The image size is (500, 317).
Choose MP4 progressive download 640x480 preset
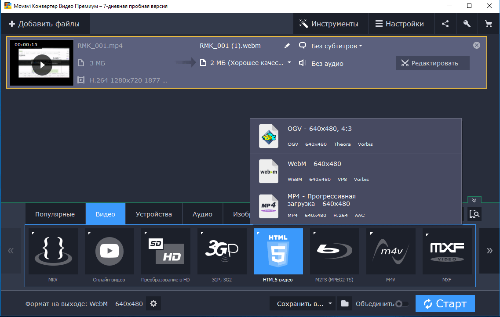356,206
